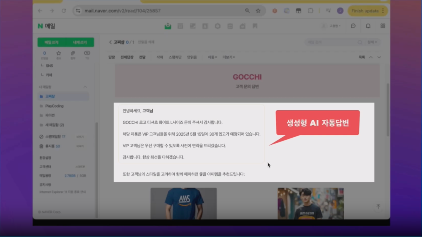Click 스팸차단 to block as spam
The width and height of the screenshot is (422, 237).
[x=175, y=57]
